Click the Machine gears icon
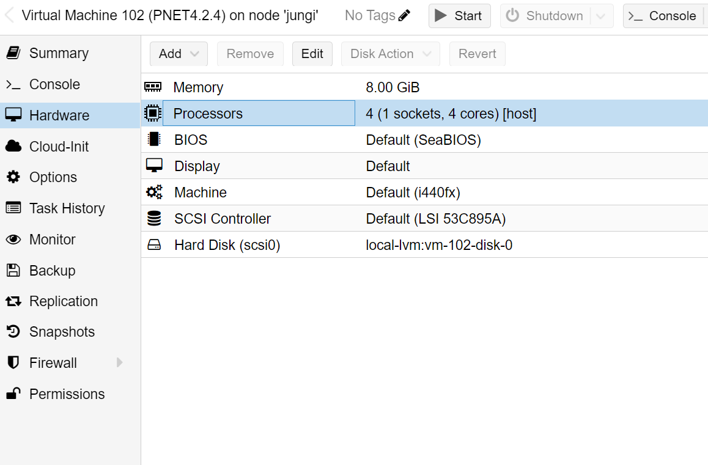Image resolution: width=708 pixels, height=465 pixels. [153, 192]
